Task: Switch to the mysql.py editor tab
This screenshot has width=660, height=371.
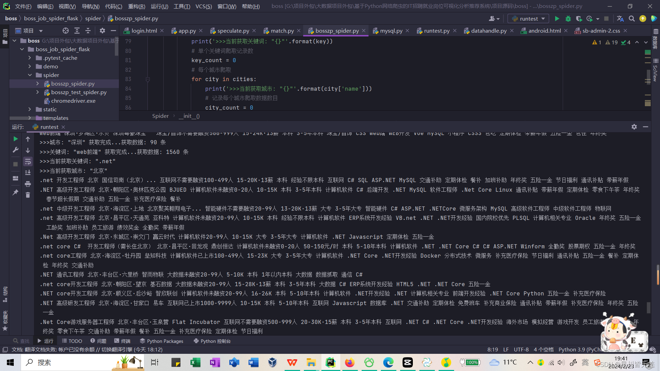Action: pyautogui.click(x=391, y=31)
